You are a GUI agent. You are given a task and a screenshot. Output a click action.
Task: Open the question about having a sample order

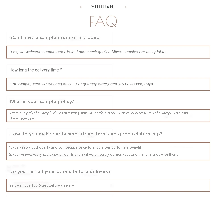tap(56, 38)
